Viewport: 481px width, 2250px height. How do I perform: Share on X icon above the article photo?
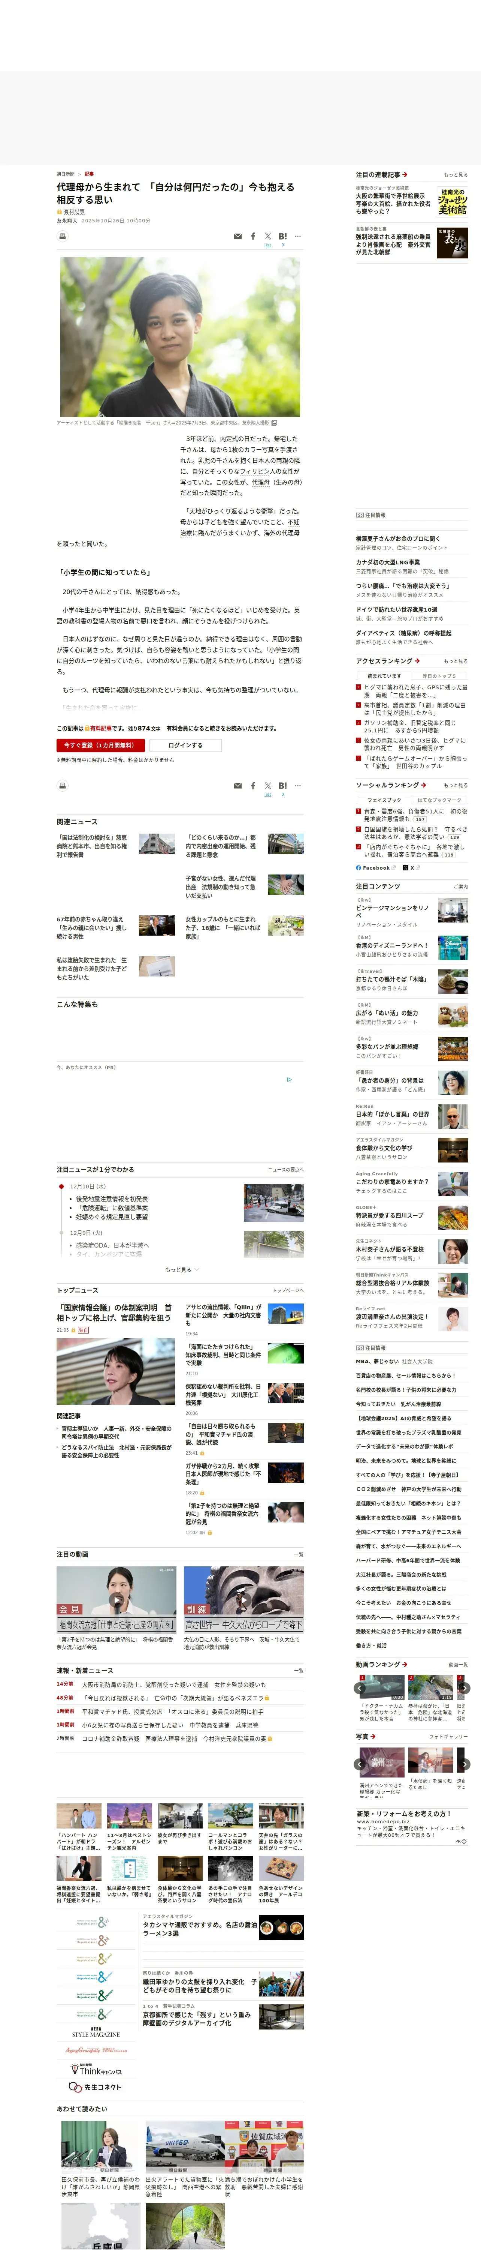[x=268, y=236]
